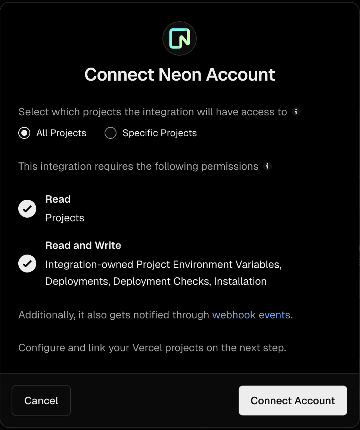Viewport: 360px width, 430px height.
Task: Select the All Projects radio button
Action: click(24, 133)
